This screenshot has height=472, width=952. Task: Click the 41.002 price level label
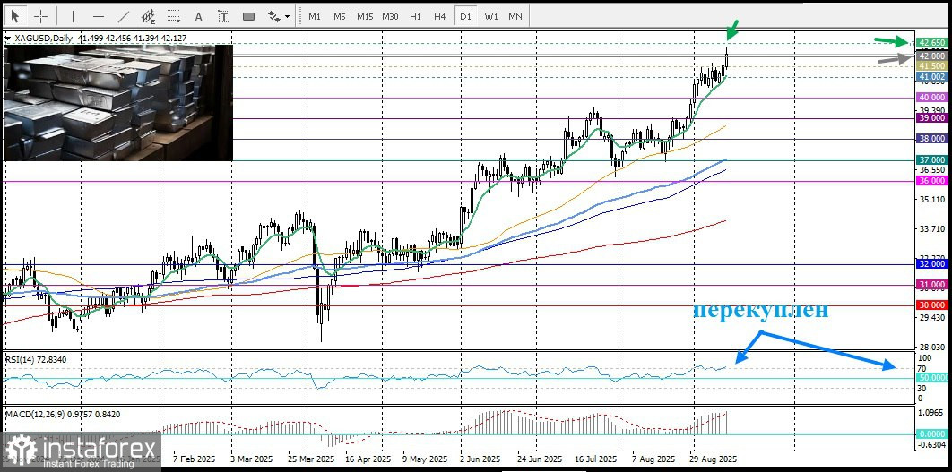point(931,76)
